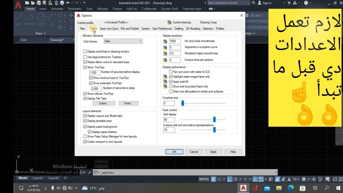Select the Line tool in the Draw panel

(x=18, y=19)
